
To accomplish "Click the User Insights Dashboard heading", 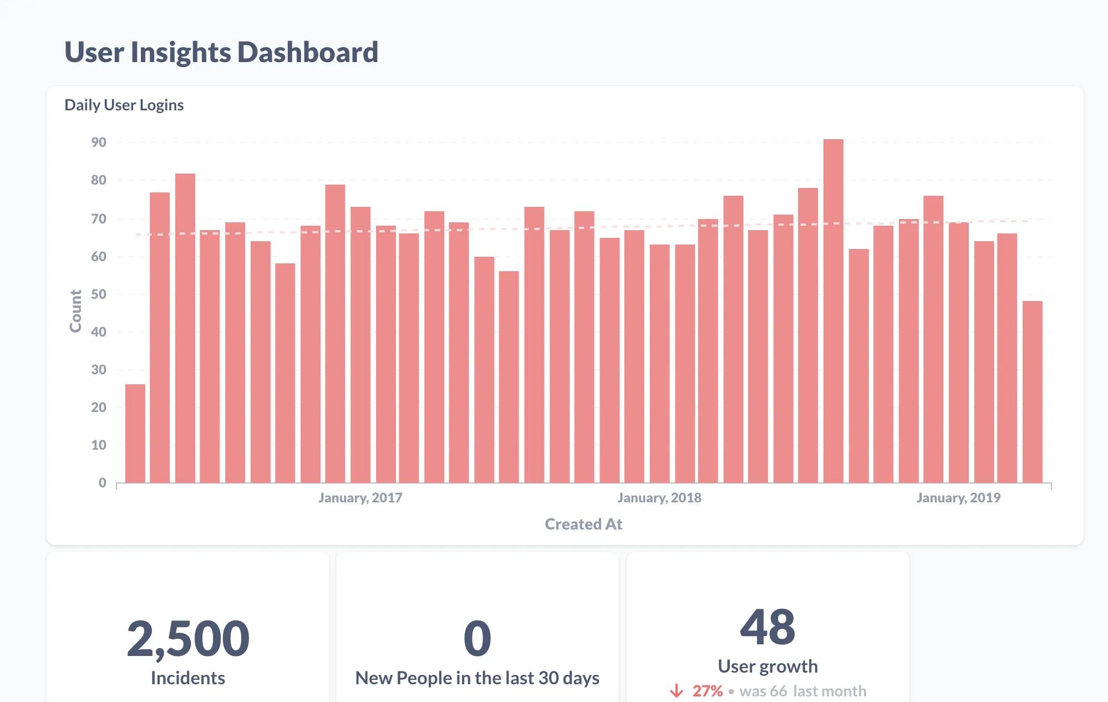I will (221, 52).
